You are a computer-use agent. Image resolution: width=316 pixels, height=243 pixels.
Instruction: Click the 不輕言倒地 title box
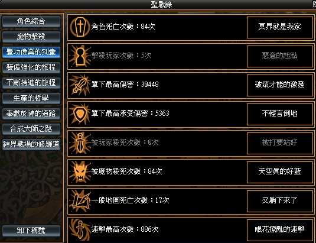[280, 114]
